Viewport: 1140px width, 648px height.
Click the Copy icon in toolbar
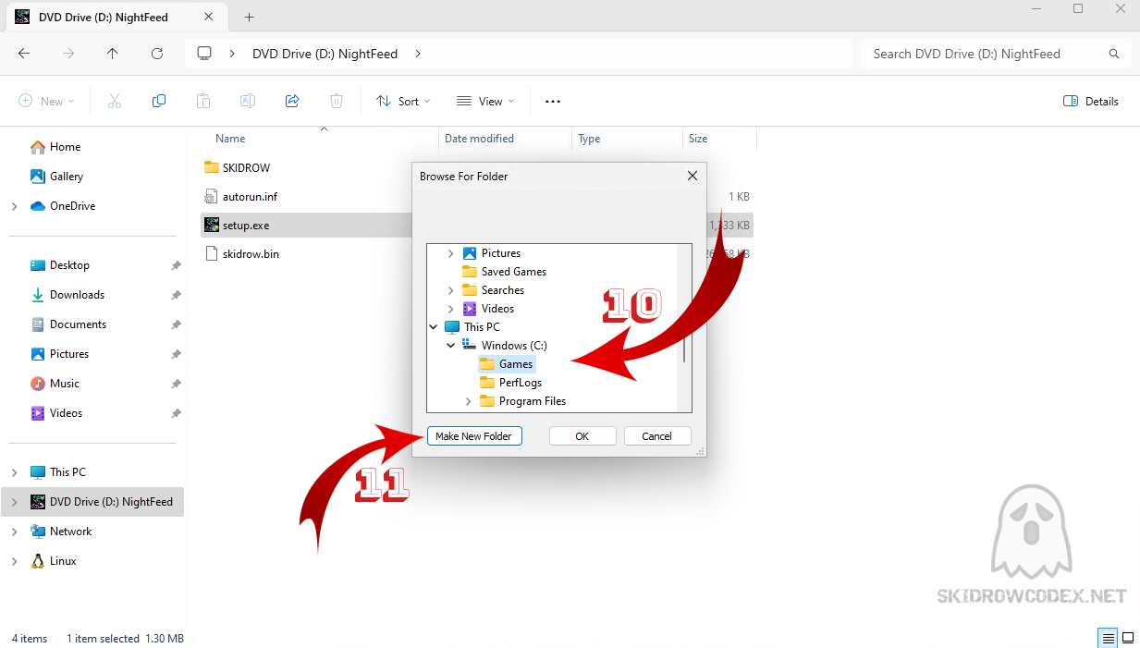(159, 102)
